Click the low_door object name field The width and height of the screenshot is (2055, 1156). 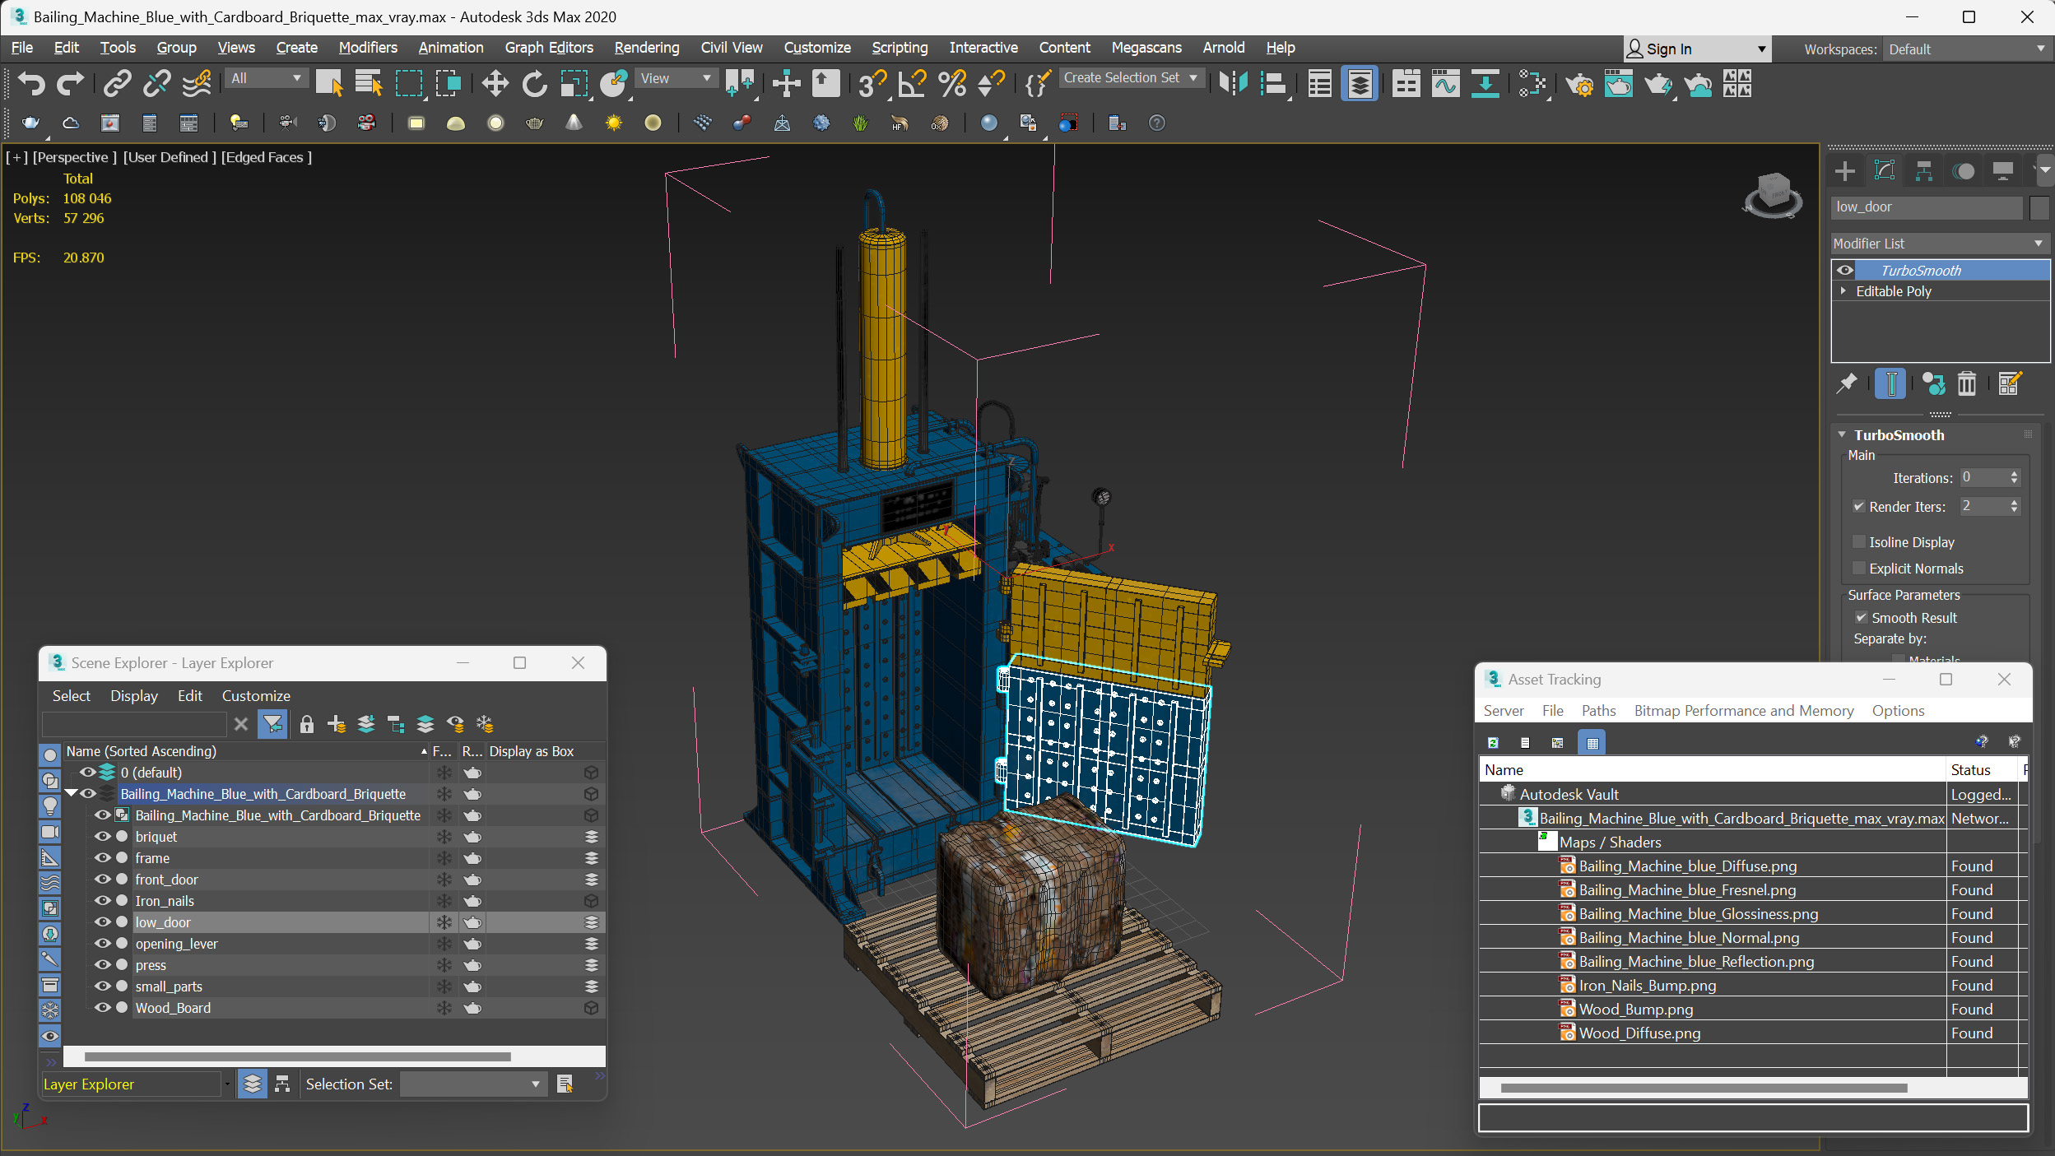click(x=1927, y=207)
